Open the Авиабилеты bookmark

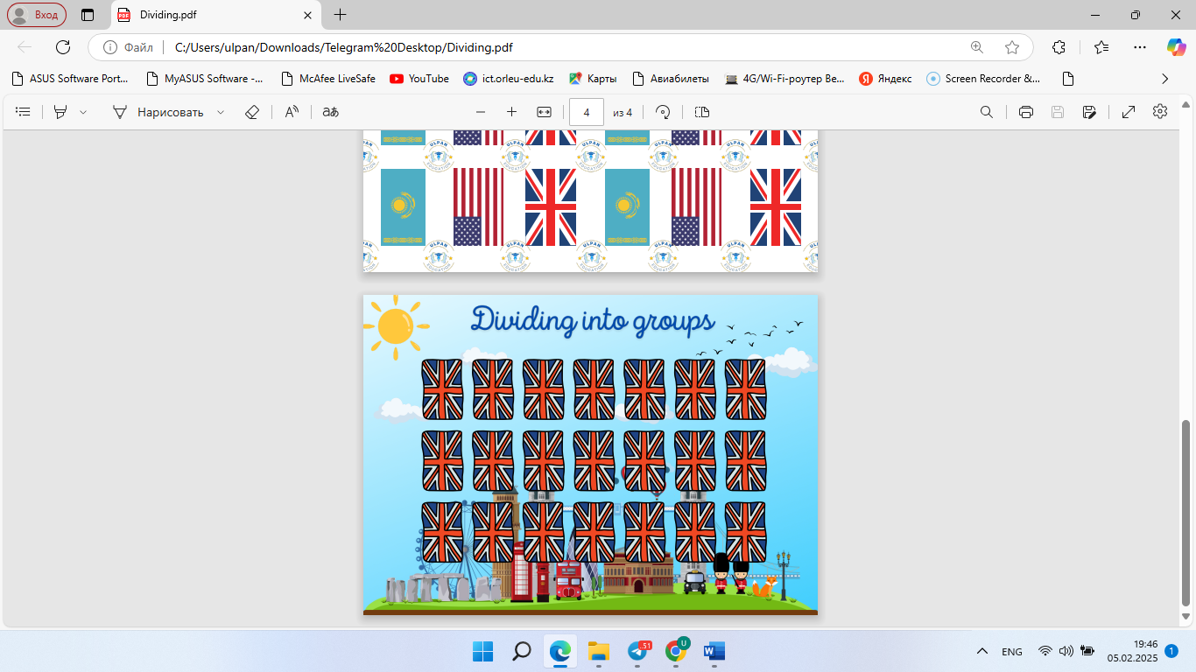pyautogui.click(x=670, y=79)
